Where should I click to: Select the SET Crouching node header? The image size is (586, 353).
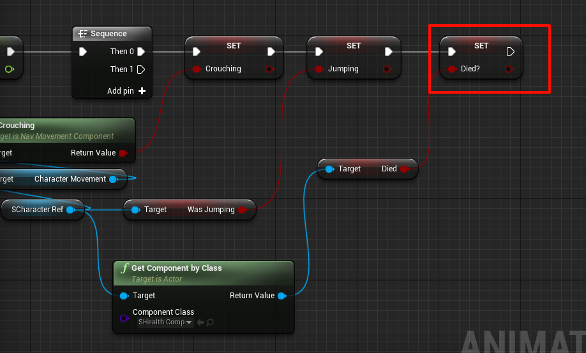[x=234, y=45]
